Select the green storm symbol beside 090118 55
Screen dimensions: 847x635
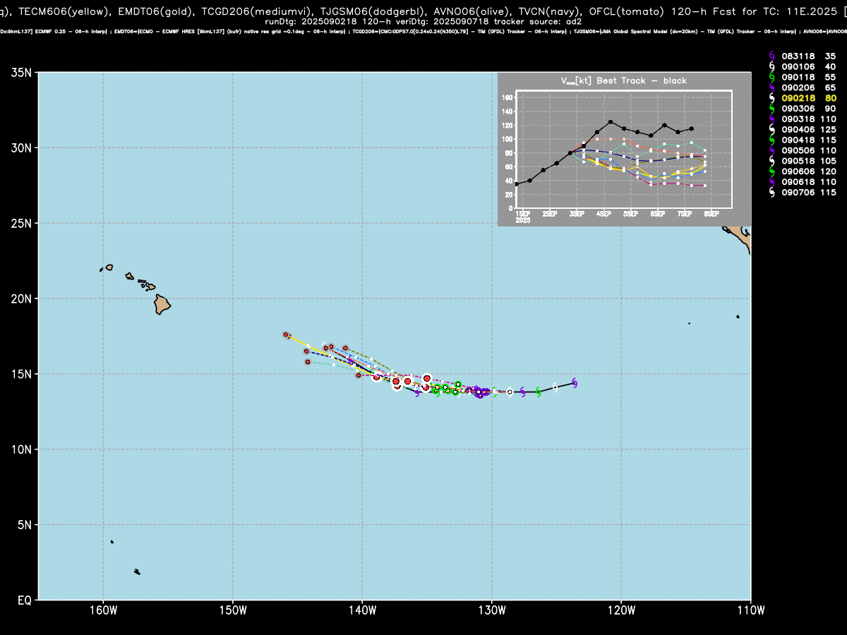771,75
